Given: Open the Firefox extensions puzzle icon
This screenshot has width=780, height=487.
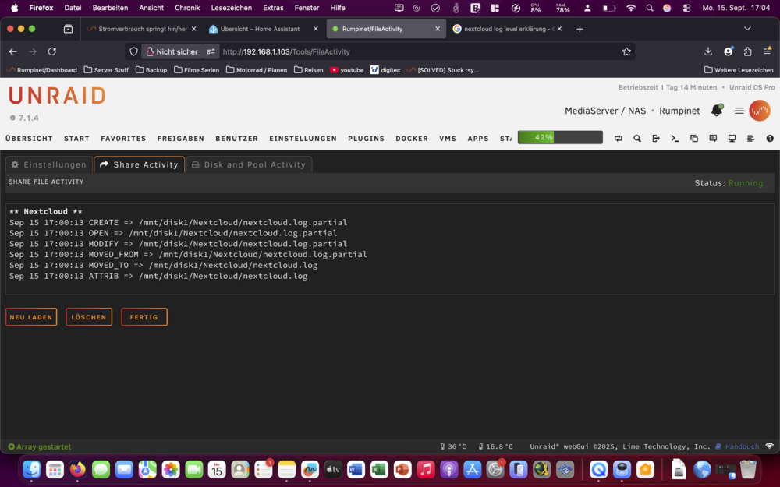Looking at the screenshot, I should 748,51.
